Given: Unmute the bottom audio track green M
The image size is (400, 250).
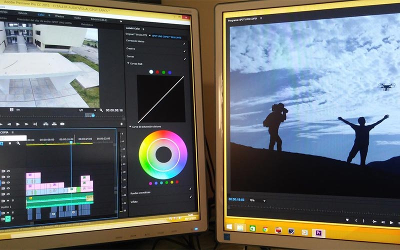Looking at the screenshot, I should pos(8,218).
